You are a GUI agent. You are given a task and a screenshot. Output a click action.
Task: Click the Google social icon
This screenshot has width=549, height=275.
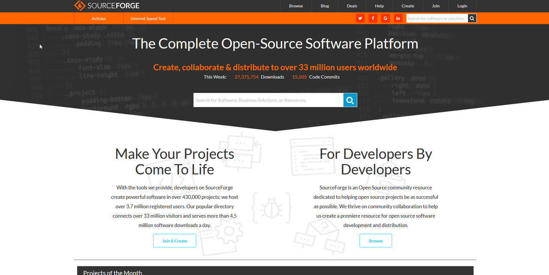tap(386, 18)
